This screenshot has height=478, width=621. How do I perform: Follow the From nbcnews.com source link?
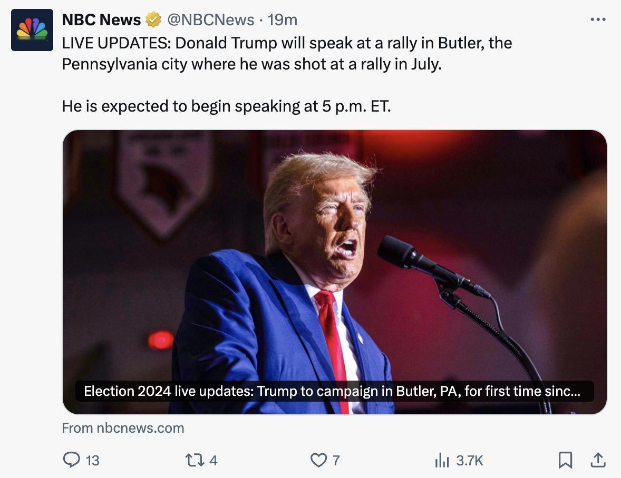point(123,428)
